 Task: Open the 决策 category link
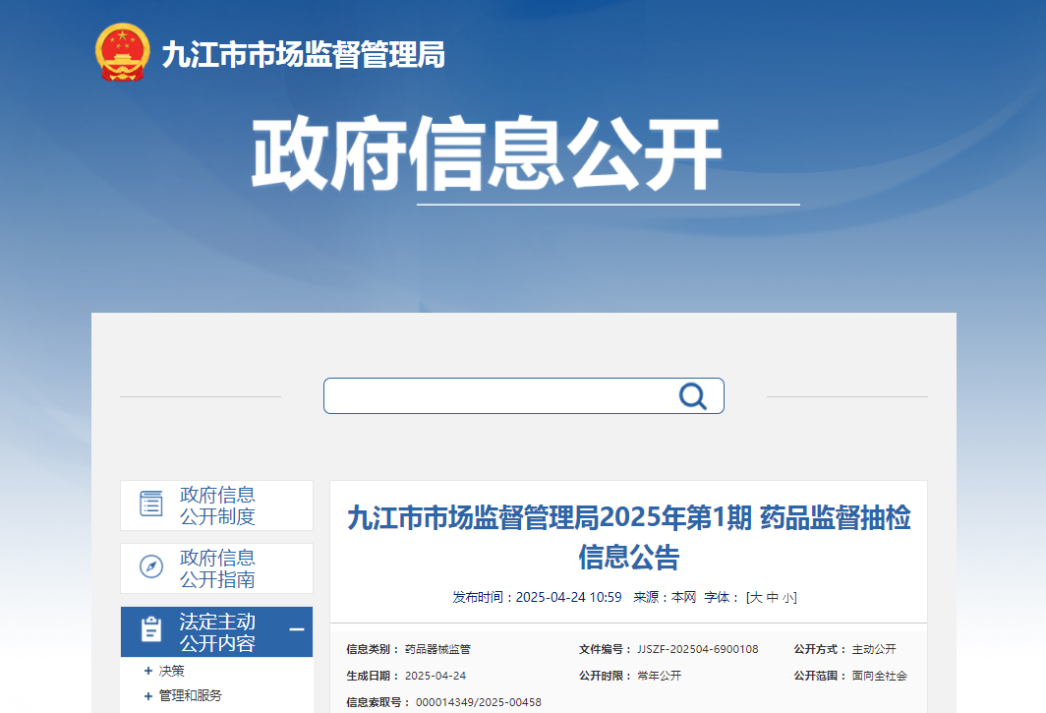pos(171,671)
